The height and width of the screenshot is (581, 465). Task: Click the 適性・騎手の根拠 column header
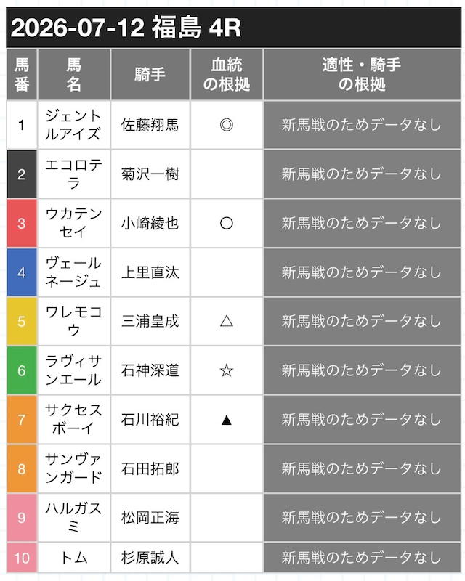point(362,75)
